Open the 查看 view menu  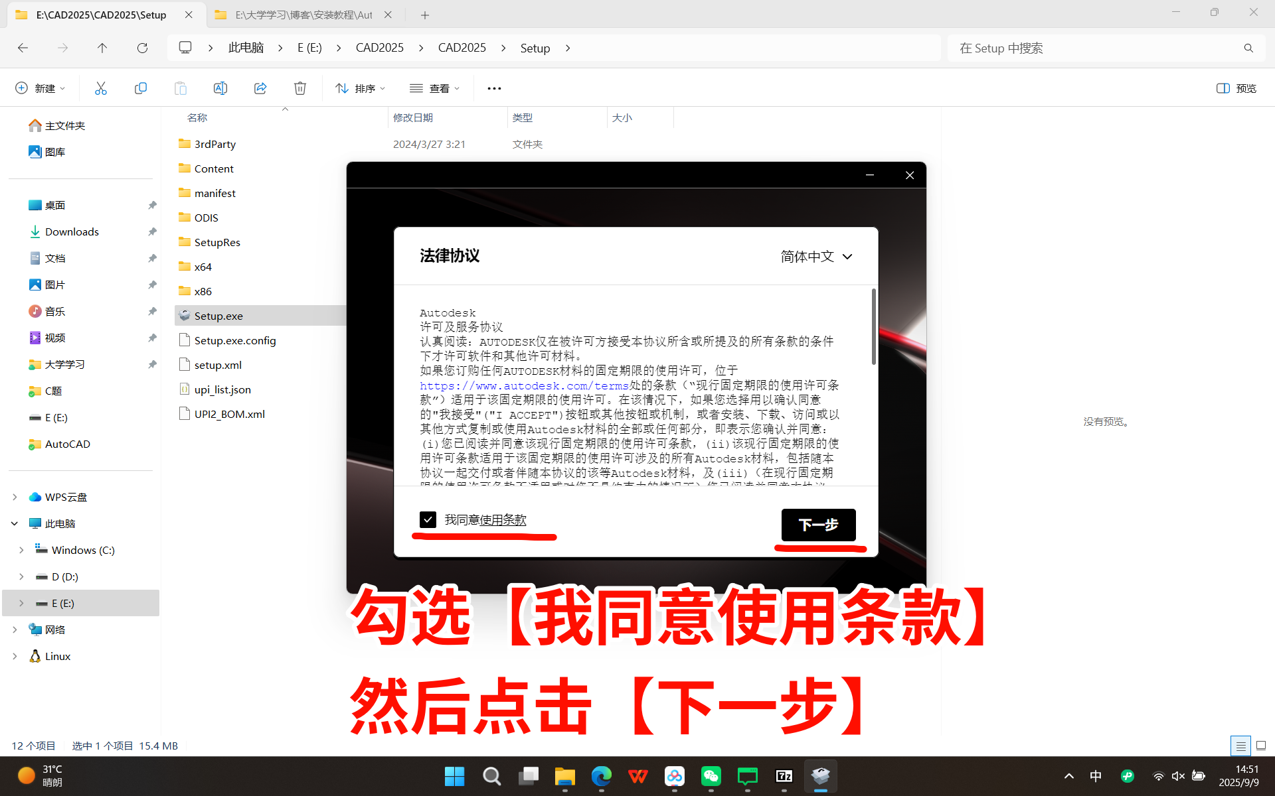point(435,88)
